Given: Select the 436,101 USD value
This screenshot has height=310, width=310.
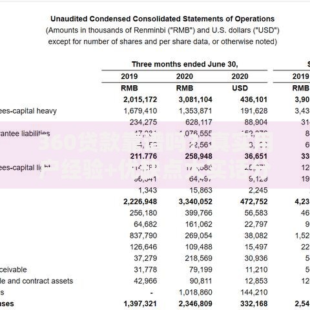Looking at the screenshot, I should [x=254, y=99].
